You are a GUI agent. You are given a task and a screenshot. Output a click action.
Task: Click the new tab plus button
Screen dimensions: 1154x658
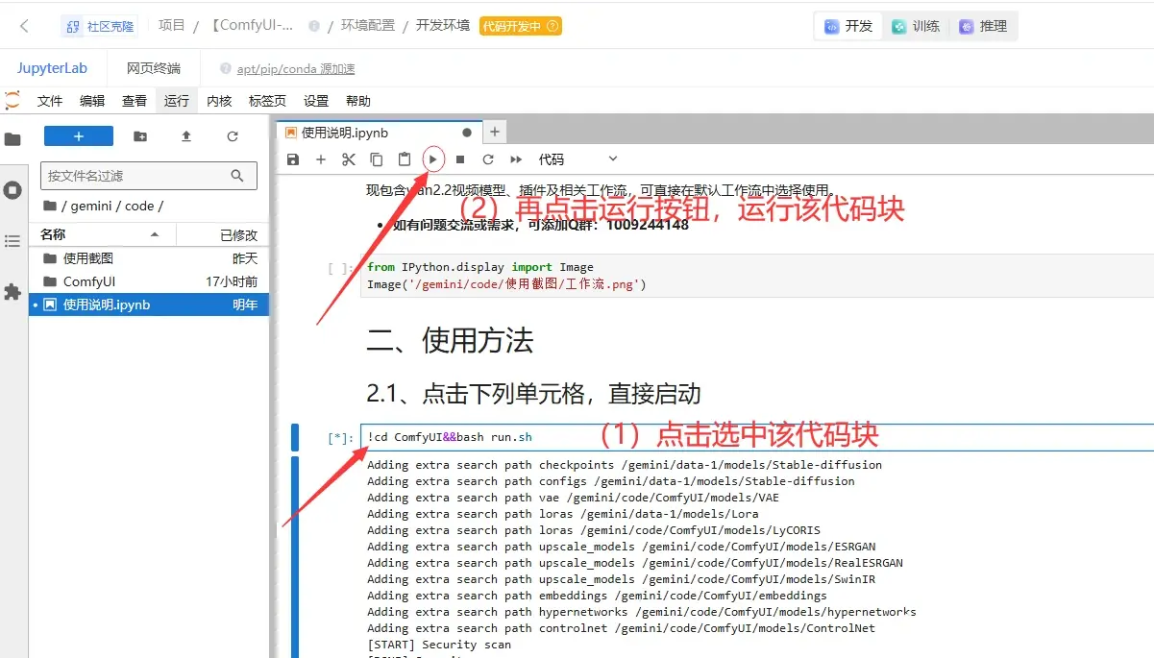point(494,133)
